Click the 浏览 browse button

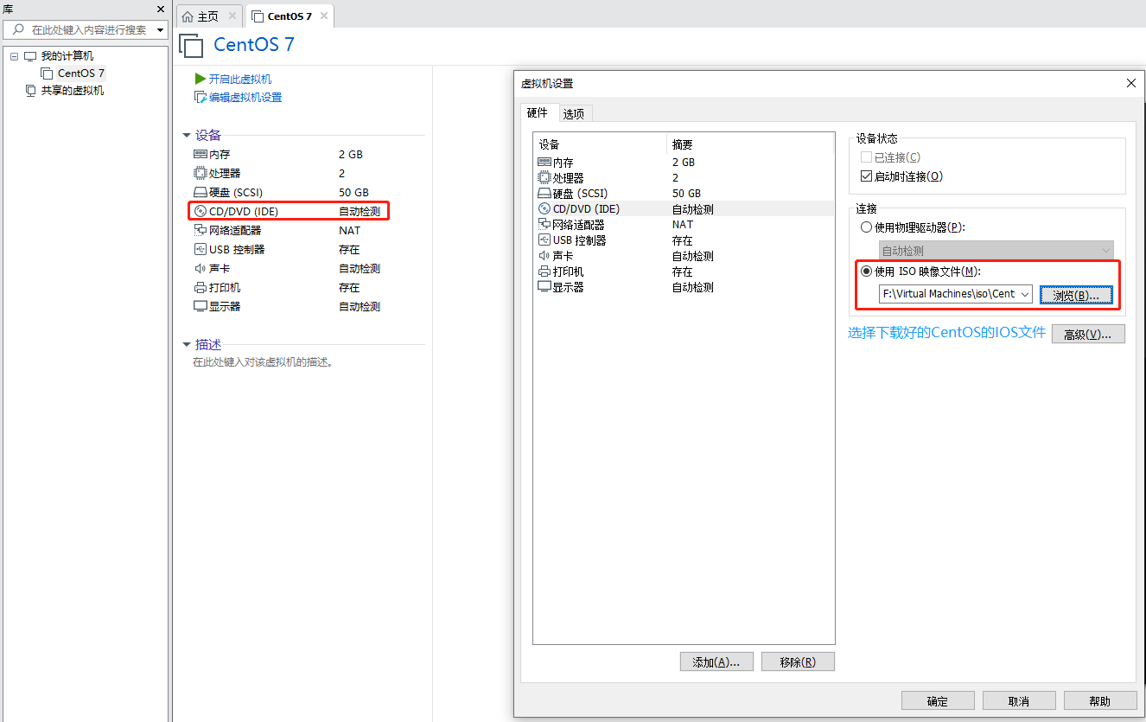(1075, 295)
